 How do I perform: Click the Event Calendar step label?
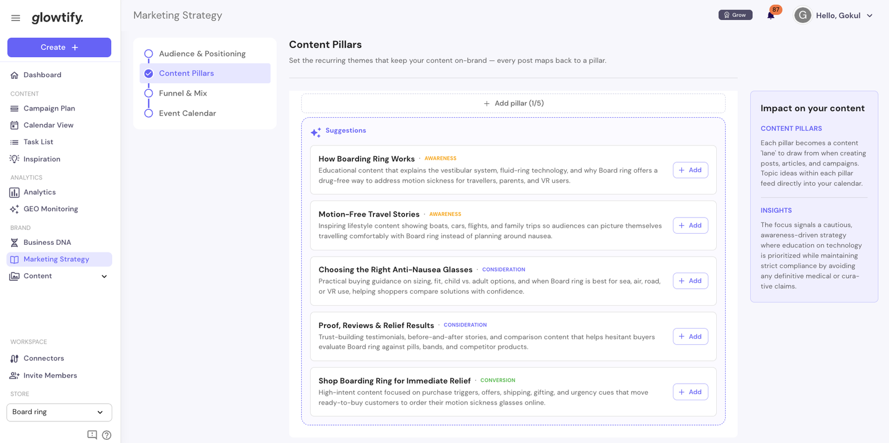coord(187,113)
